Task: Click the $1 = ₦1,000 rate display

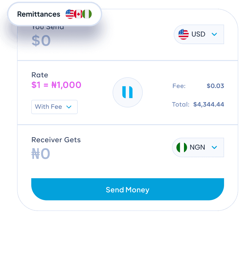Action: click(56, 85)
